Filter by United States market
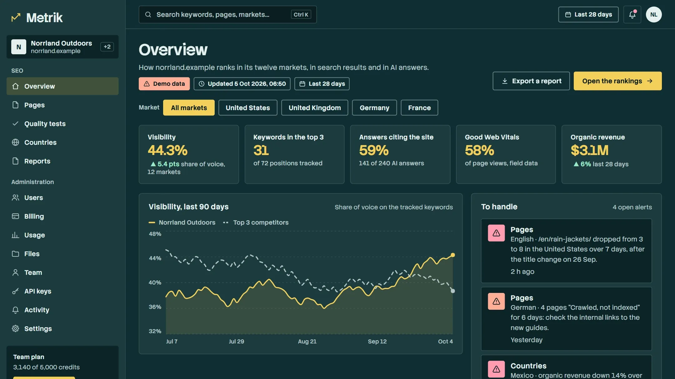Screen dimensions: 675x379 tap(248, 108)
